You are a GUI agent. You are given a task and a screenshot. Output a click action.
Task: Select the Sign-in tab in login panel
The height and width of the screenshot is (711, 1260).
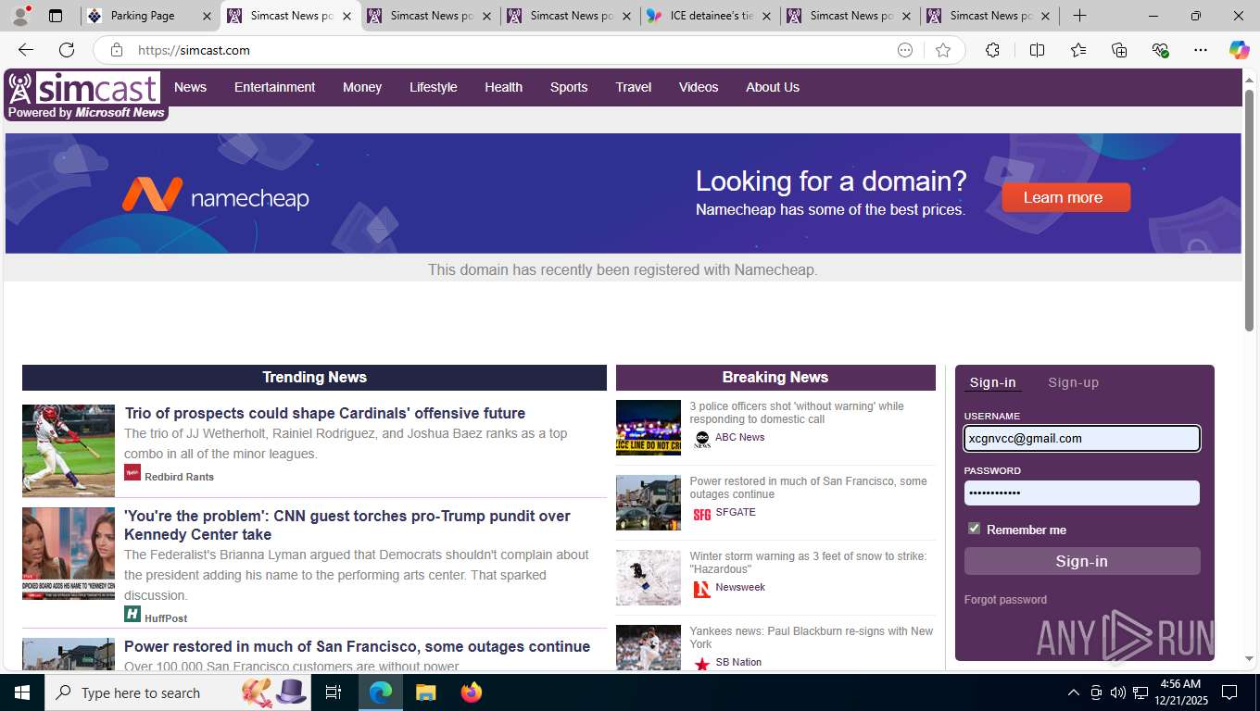(x=992, y=382)
